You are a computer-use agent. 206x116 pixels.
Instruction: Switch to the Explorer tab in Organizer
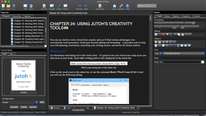[28, 16]
